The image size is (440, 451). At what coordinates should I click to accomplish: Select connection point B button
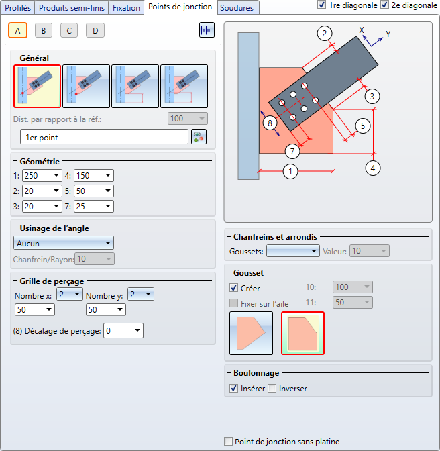pos(44,30)
